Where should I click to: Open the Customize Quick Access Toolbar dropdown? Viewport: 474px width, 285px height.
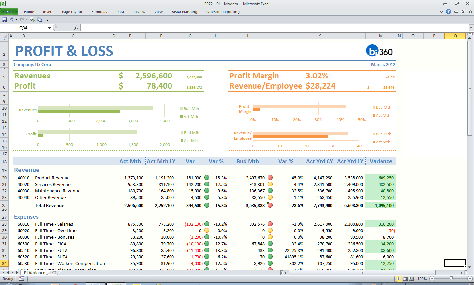point(47,20)
